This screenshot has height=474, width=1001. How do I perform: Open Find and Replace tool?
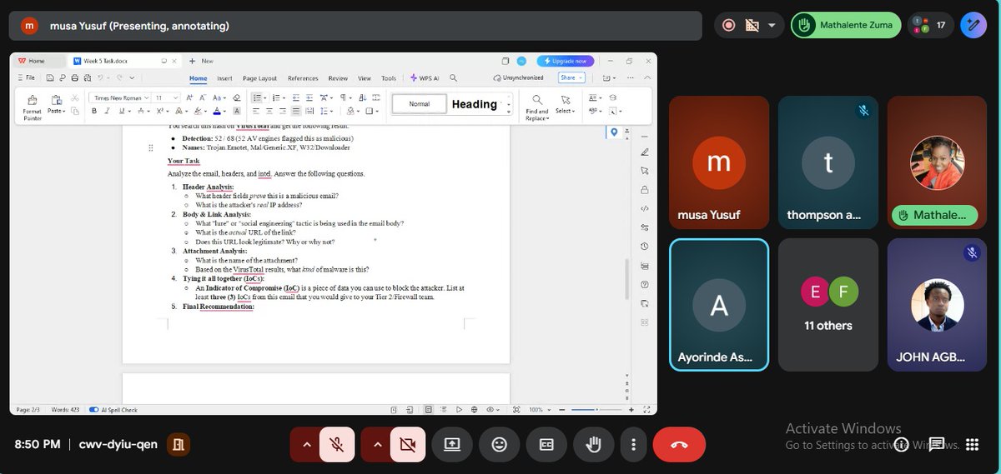click(x=536, y=107)
